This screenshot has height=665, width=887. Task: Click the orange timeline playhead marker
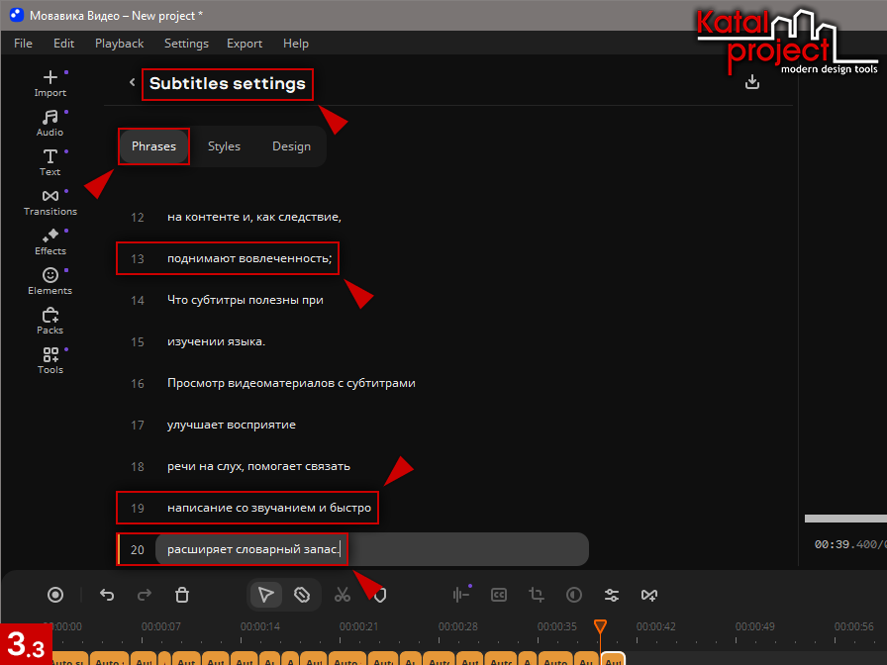click(599, 626)
